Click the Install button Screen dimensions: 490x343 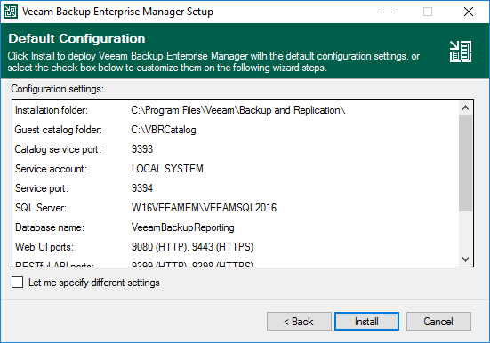[x=366, y=321]
